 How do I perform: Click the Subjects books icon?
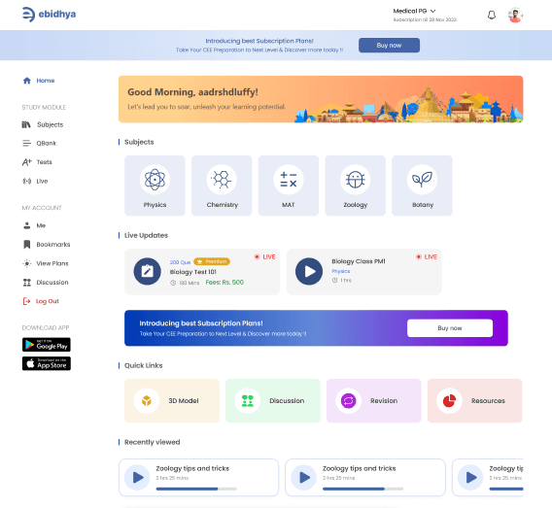26,124
